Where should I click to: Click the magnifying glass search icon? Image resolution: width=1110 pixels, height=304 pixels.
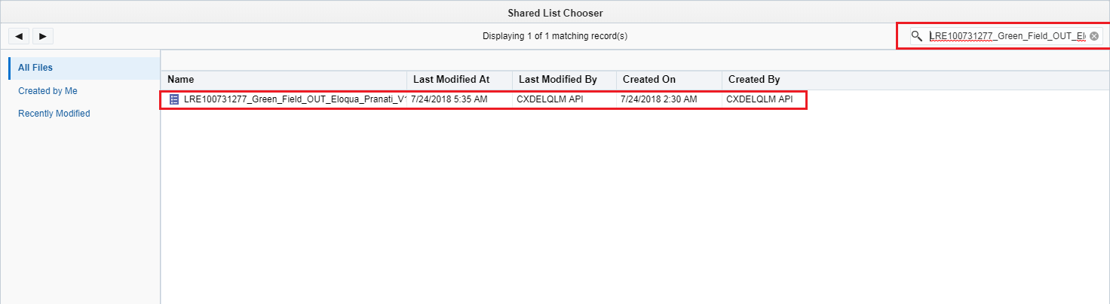pos(916,36)
